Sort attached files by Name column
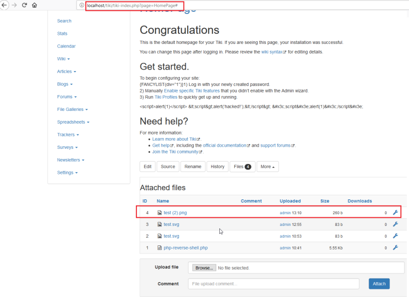 tap(163, 201)
